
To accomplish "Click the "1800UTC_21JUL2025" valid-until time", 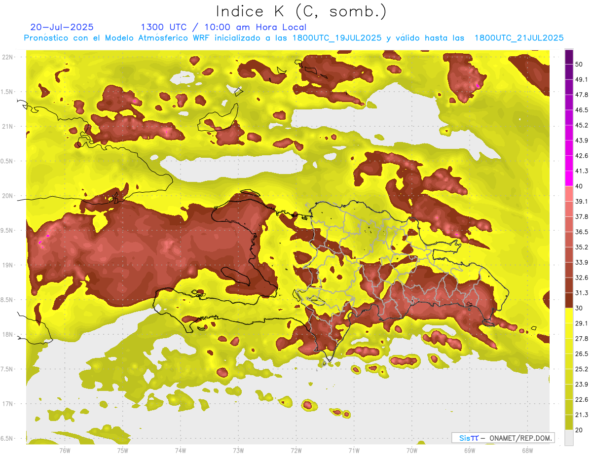I will [519, 38].
